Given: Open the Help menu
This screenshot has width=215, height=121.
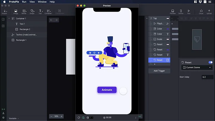Looking at the screenshot, I should coord(52,2).
